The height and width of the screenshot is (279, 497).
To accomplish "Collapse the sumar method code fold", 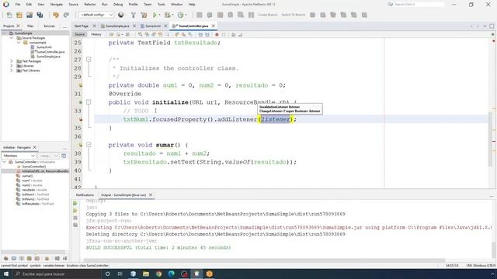I will 89,145.
